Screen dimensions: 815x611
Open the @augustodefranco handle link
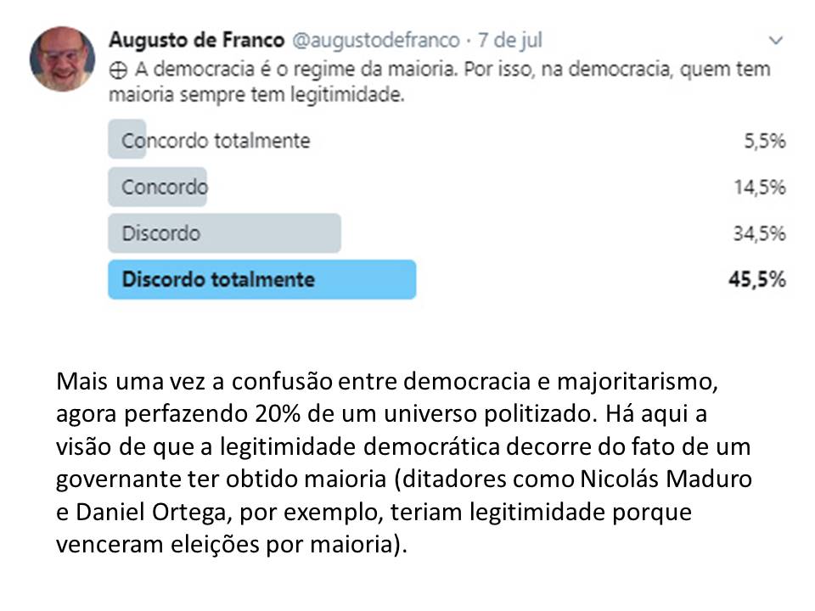coord(376,40)
